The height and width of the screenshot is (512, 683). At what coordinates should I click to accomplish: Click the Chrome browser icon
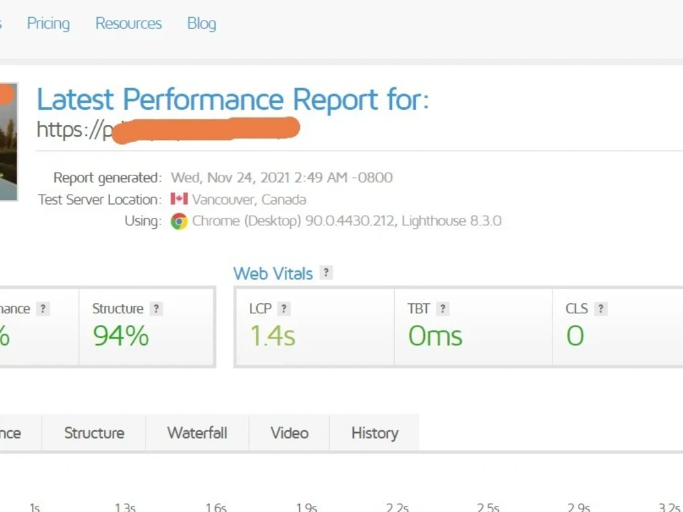pyautogui.click(x=179, y=221)
